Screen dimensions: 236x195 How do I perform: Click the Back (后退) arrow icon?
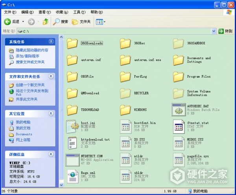(7, 22)
